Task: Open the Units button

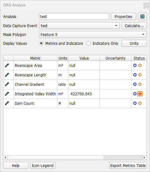Action: (x=134, y=43)
